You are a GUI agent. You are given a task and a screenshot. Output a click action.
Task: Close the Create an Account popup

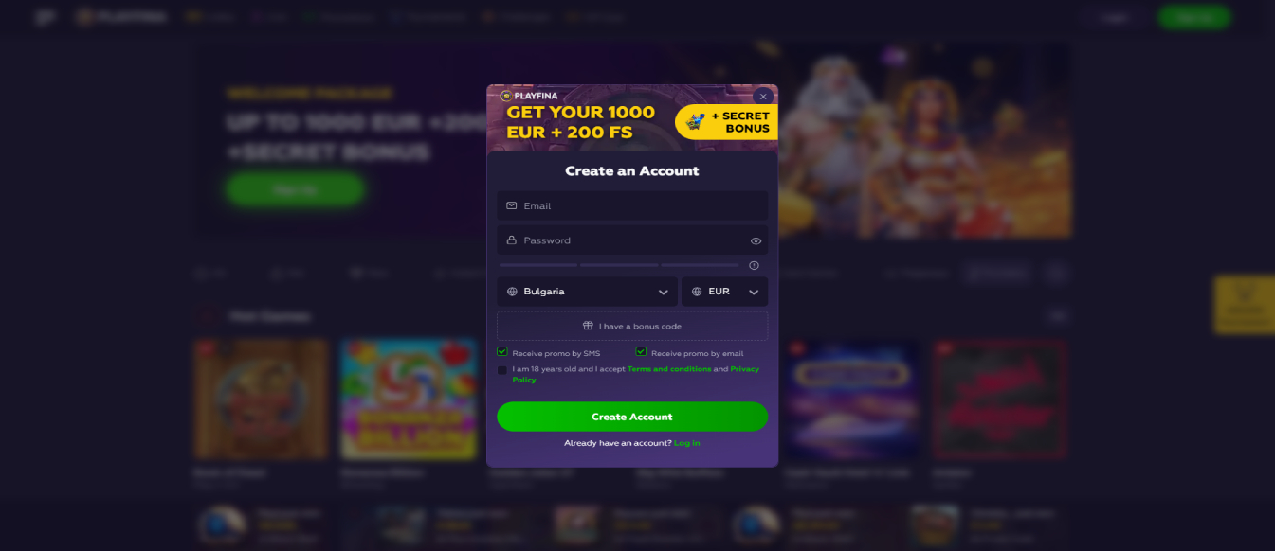[763, 96]
